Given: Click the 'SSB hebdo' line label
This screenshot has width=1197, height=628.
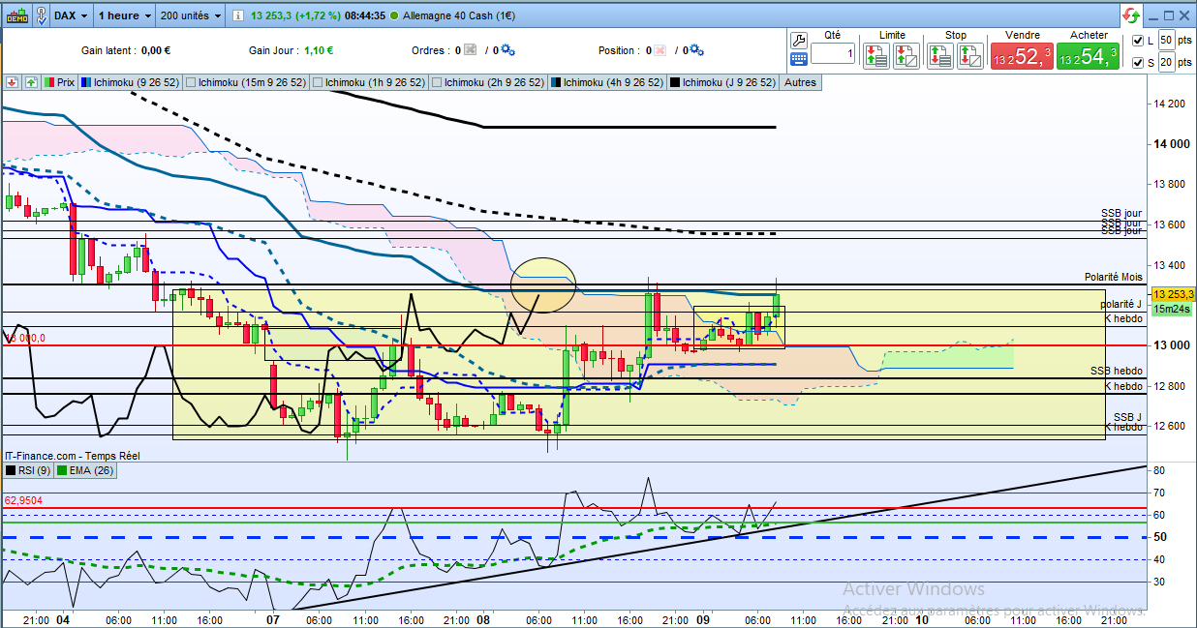Looking at the screenshot, I should coord(1117,371).
